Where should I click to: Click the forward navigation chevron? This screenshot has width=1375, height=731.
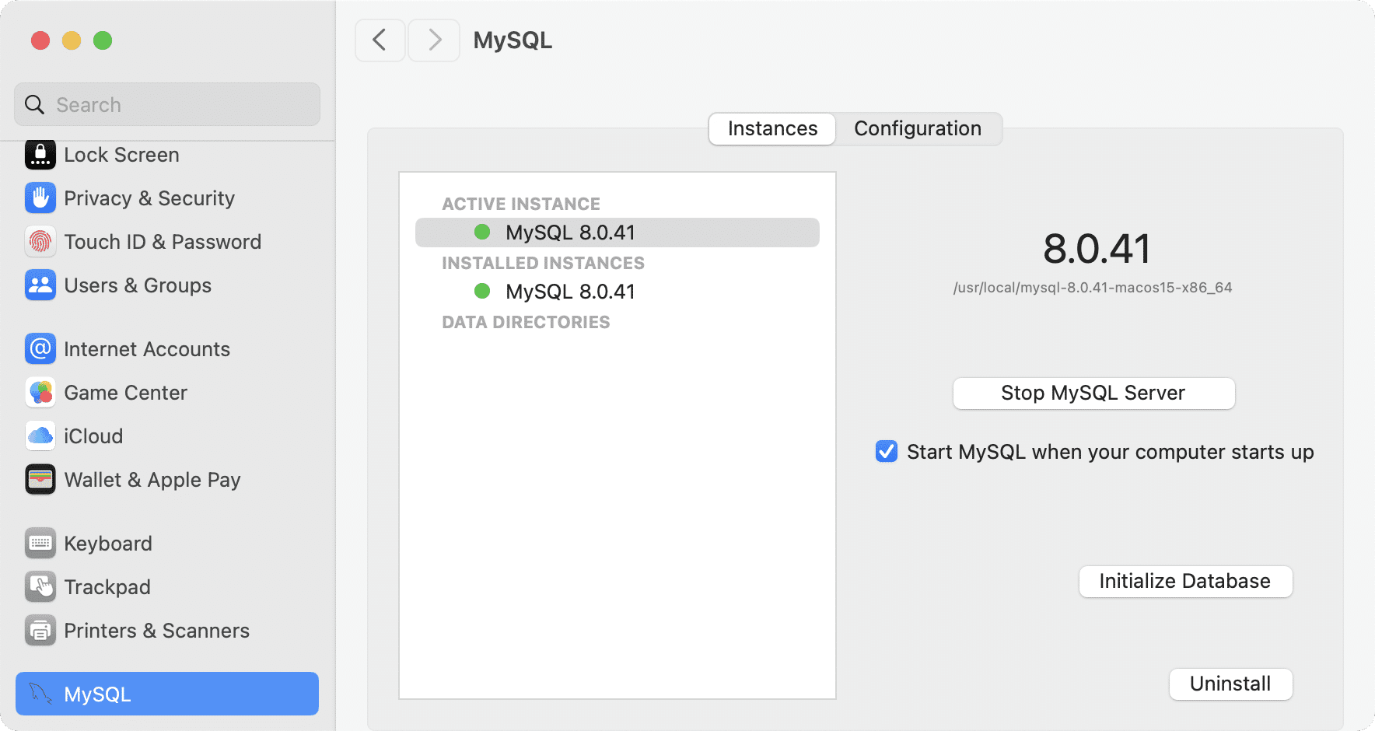[433, 40]
